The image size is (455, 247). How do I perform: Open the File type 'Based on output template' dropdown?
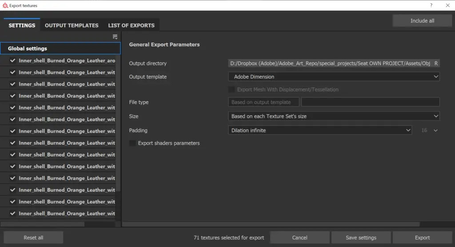263,102
